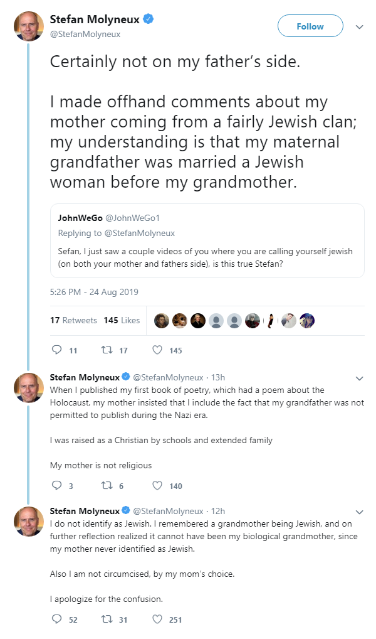
Task: Expand options on the 13h reply tweet
Action: [x=359, y=379]
